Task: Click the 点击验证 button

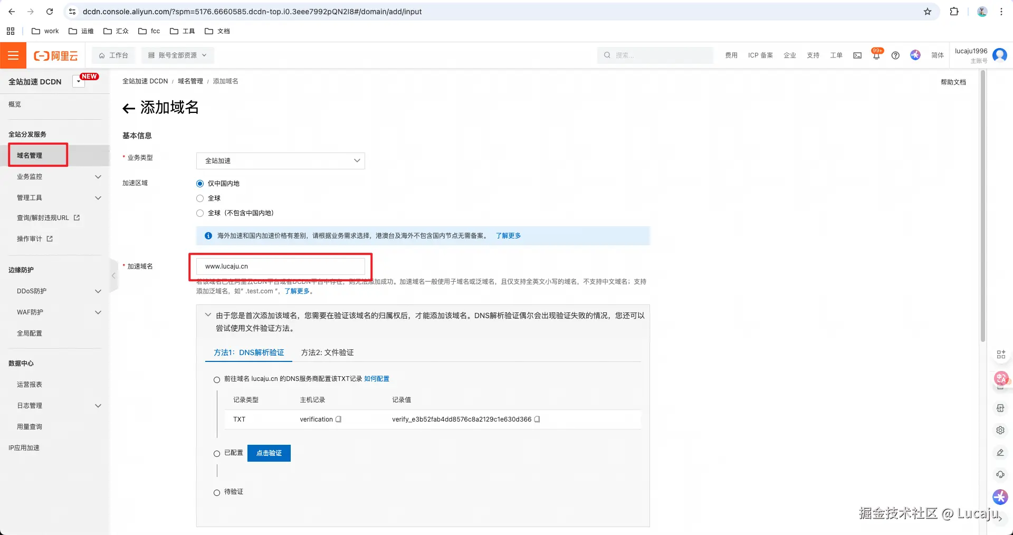Action: 269,453
